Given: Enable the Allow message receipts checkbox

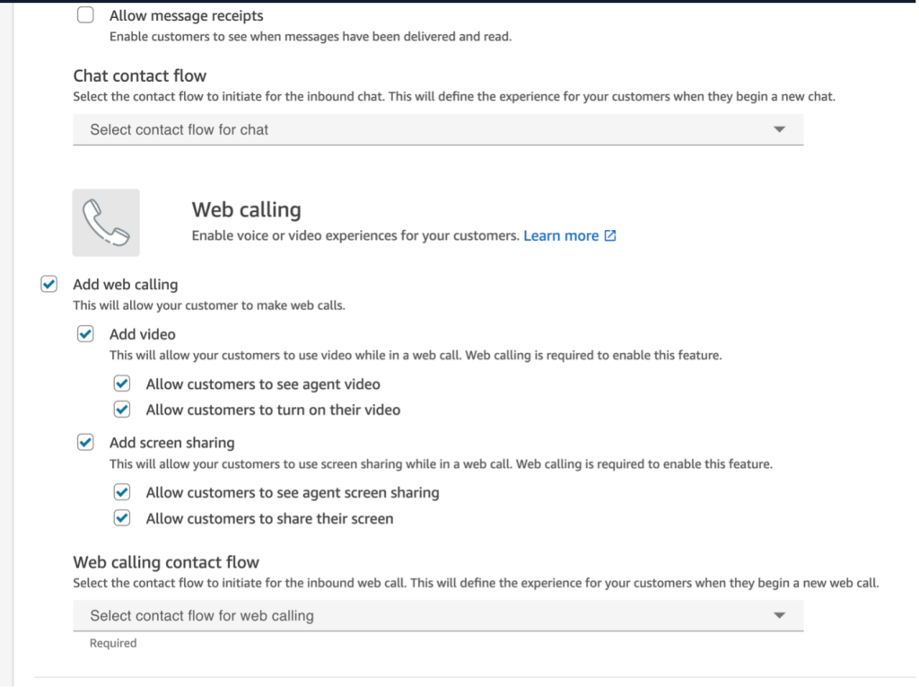Looking at the screenshot, I should 85,15.
